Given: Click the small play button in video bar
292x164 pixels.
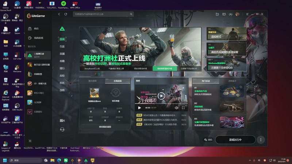Looking at the screenshot, I should 139,108.
